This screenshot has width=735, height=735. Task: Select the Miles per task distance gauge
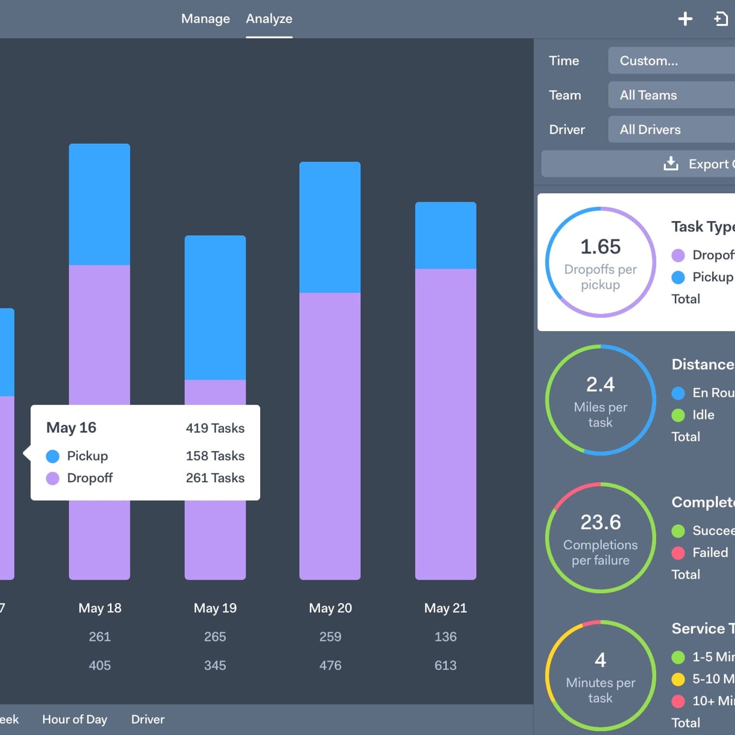tap(600, 399)
